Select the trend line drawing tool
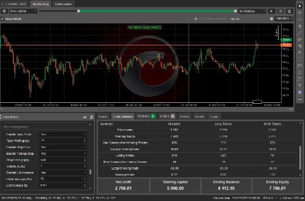This screenshot has width=305, height=201. (x=299, y=33)
